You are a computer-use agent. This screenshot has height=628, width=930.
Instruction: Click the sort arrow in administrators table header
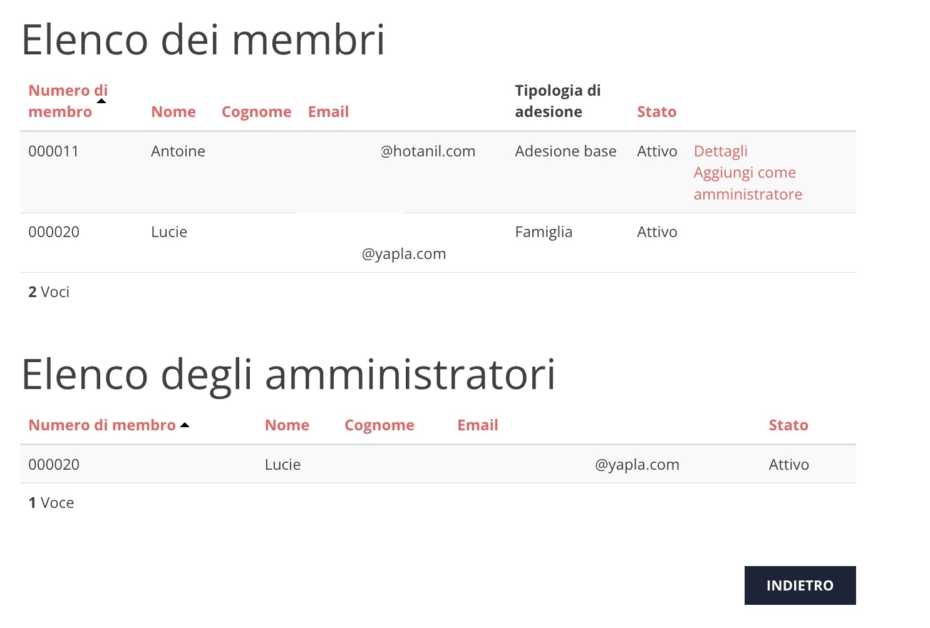point(185,423)
